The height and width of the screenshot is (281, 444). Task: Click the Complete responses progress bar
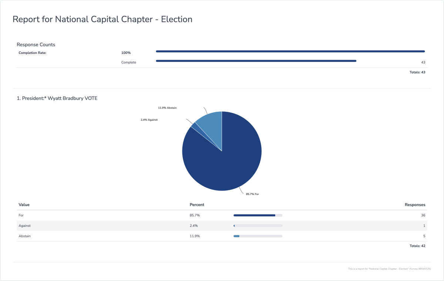256,61
